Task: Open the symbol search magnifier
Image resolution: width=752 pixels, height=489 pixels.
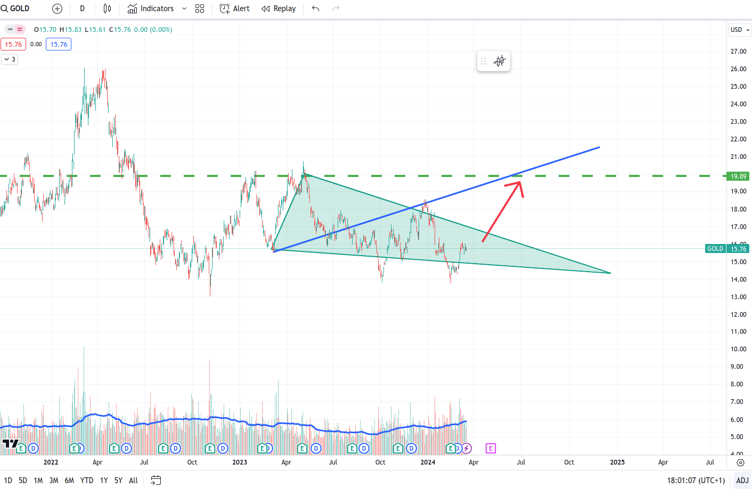Action: 5,8
